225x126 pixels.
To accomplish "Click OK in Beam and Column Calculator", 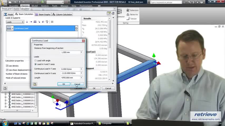I will (x=94, y=88).
